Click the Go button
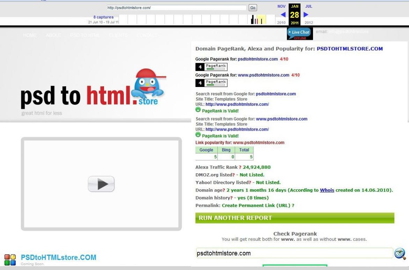The height and width of the screenshot is (270, 409). [x=253, y=8]
